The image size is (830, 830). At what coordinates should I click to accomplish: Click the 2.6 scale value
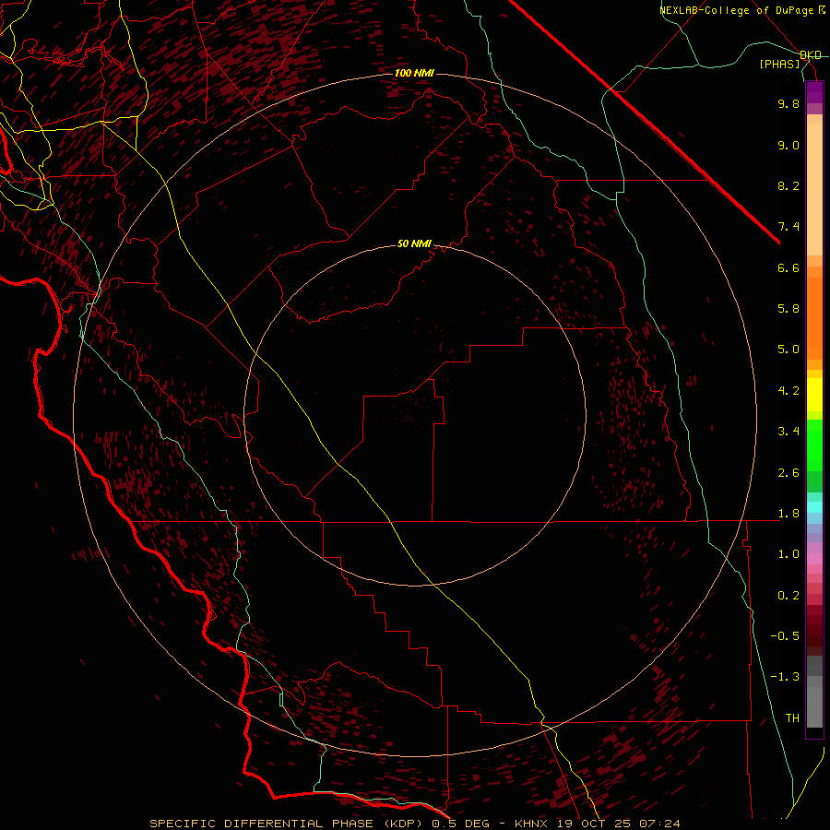788,473
